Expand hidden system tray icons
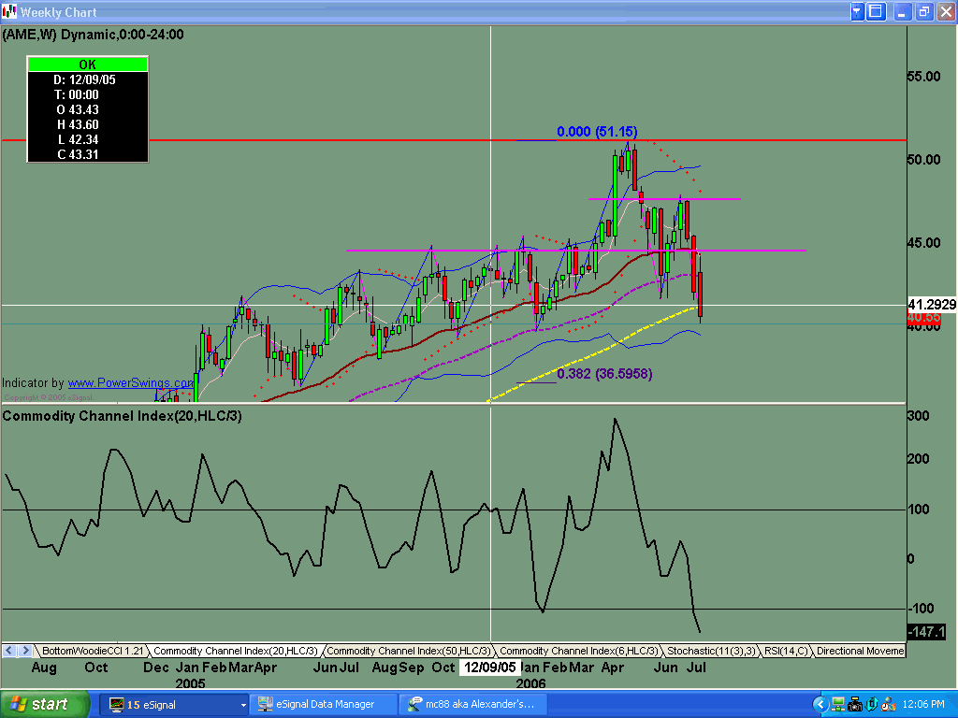 [820, 705]
